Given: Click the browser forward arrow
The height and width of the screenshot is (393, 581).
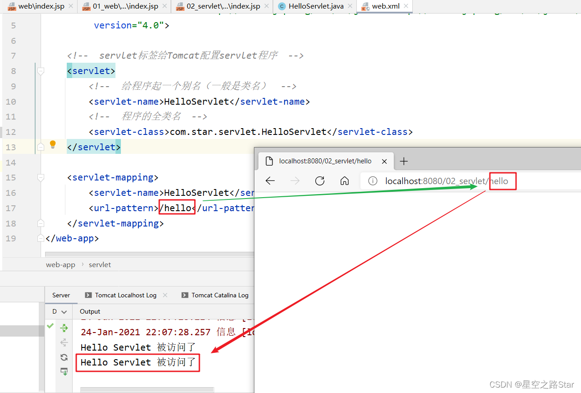Looking at the screenshot, I should [295, 181].
